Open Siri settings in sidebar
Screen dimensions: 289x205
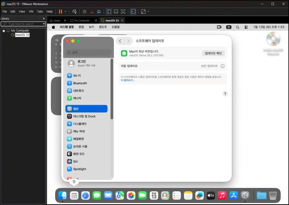(x=87, y=161)
